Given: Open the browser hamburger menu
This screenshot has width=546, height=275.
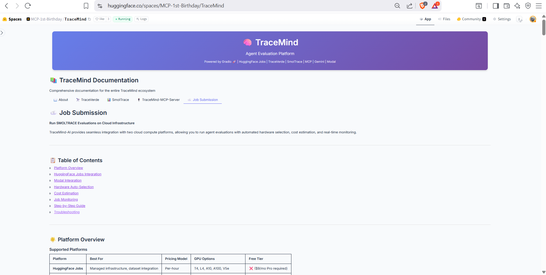Looking at the screenshot, I should [539, 6].
